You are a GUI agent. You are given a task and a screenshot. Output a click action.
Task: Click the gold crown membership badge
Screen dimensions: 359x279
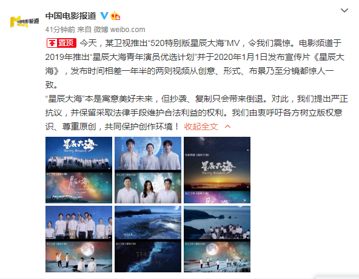pos(115,16)
